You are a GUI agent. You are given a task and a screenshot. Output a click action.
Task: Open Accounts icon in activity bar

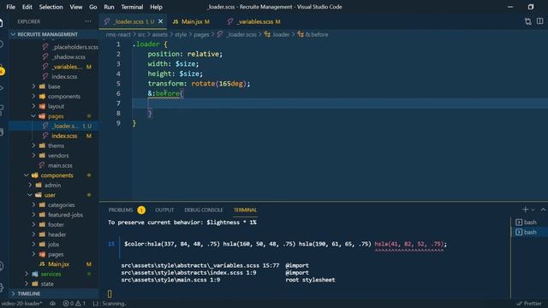pos(2,266)
